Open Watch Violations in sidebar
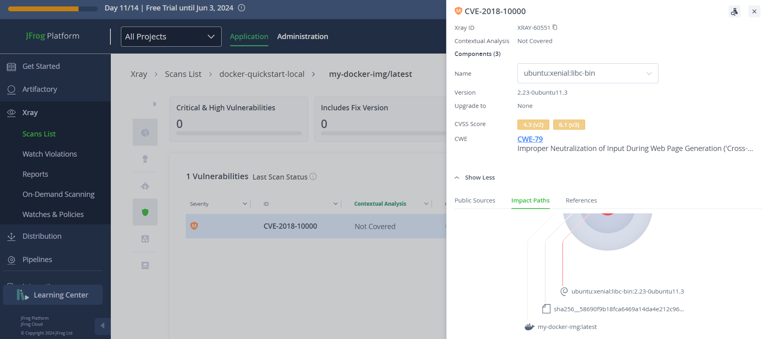 click(50, 154)
